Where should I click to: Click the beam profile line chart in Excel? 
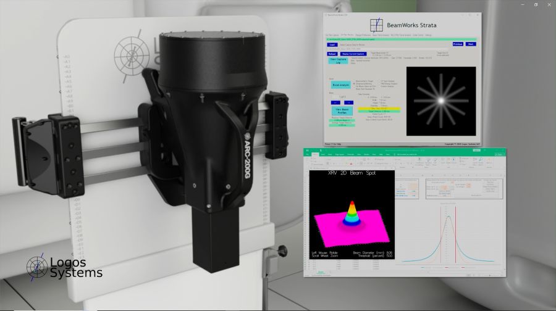click(449, 234)
